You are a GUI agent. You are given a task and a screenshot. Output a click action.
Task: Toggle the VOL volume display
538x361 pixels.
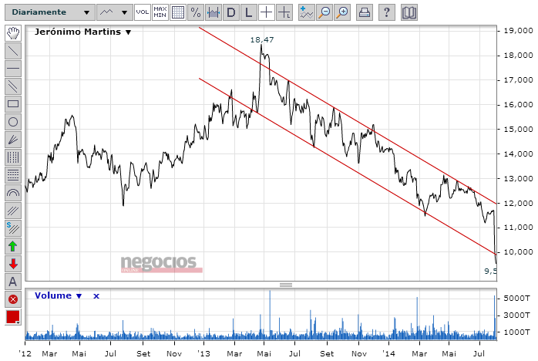coord(143,12)
